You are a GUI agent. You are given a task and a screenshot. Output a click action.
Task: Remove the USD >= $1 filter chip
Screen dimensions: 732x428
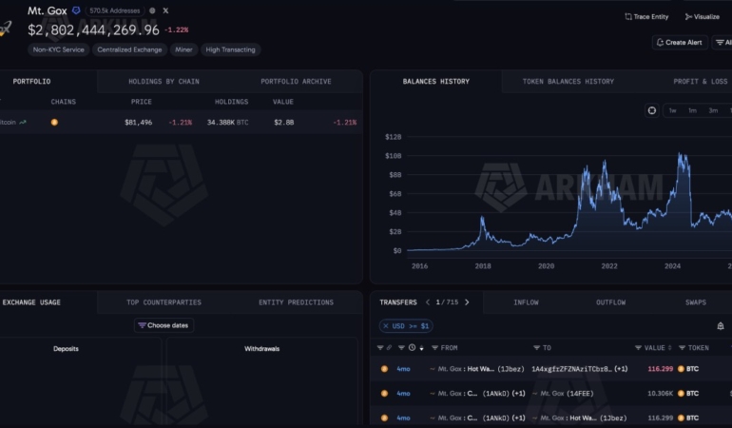(386, 326)
